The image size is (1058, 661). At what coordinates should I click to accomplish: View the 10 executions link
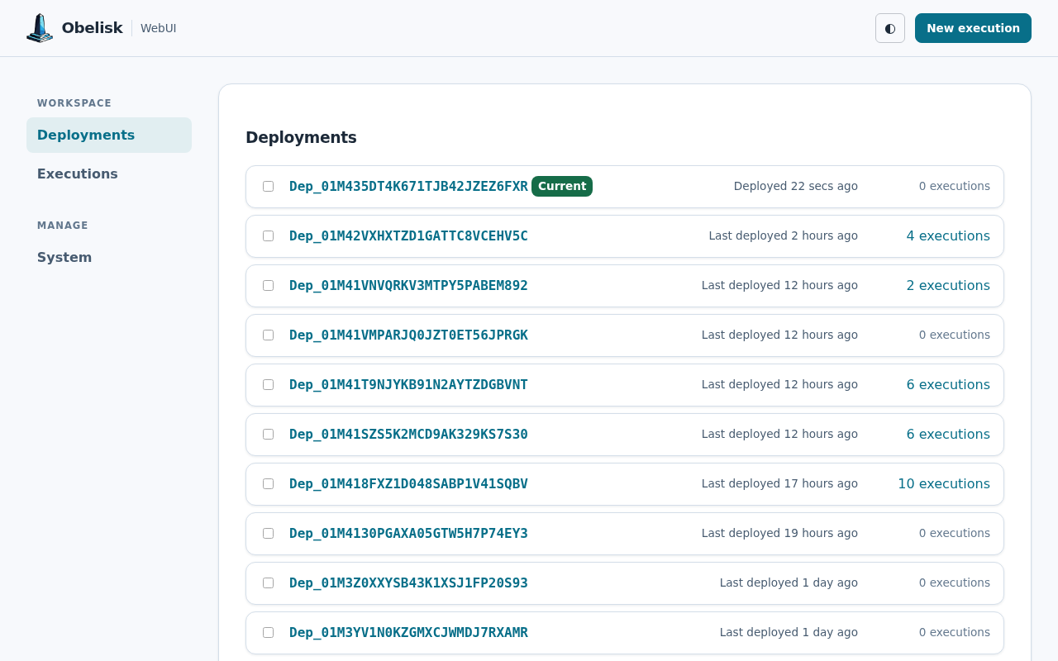tap(944, 483)
